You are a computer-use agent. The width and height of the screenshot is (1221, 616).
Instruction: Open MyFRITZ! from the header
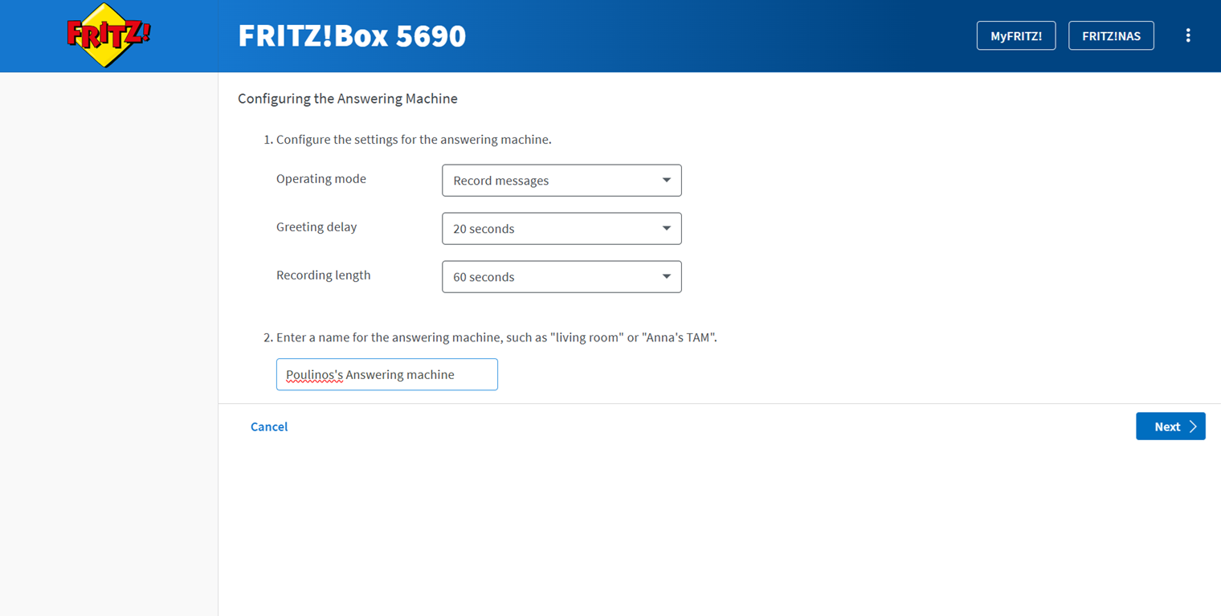point(1016,35)
